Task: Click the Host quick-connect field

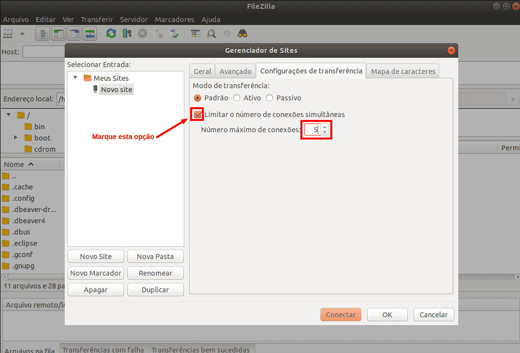Action: point(44,52)
